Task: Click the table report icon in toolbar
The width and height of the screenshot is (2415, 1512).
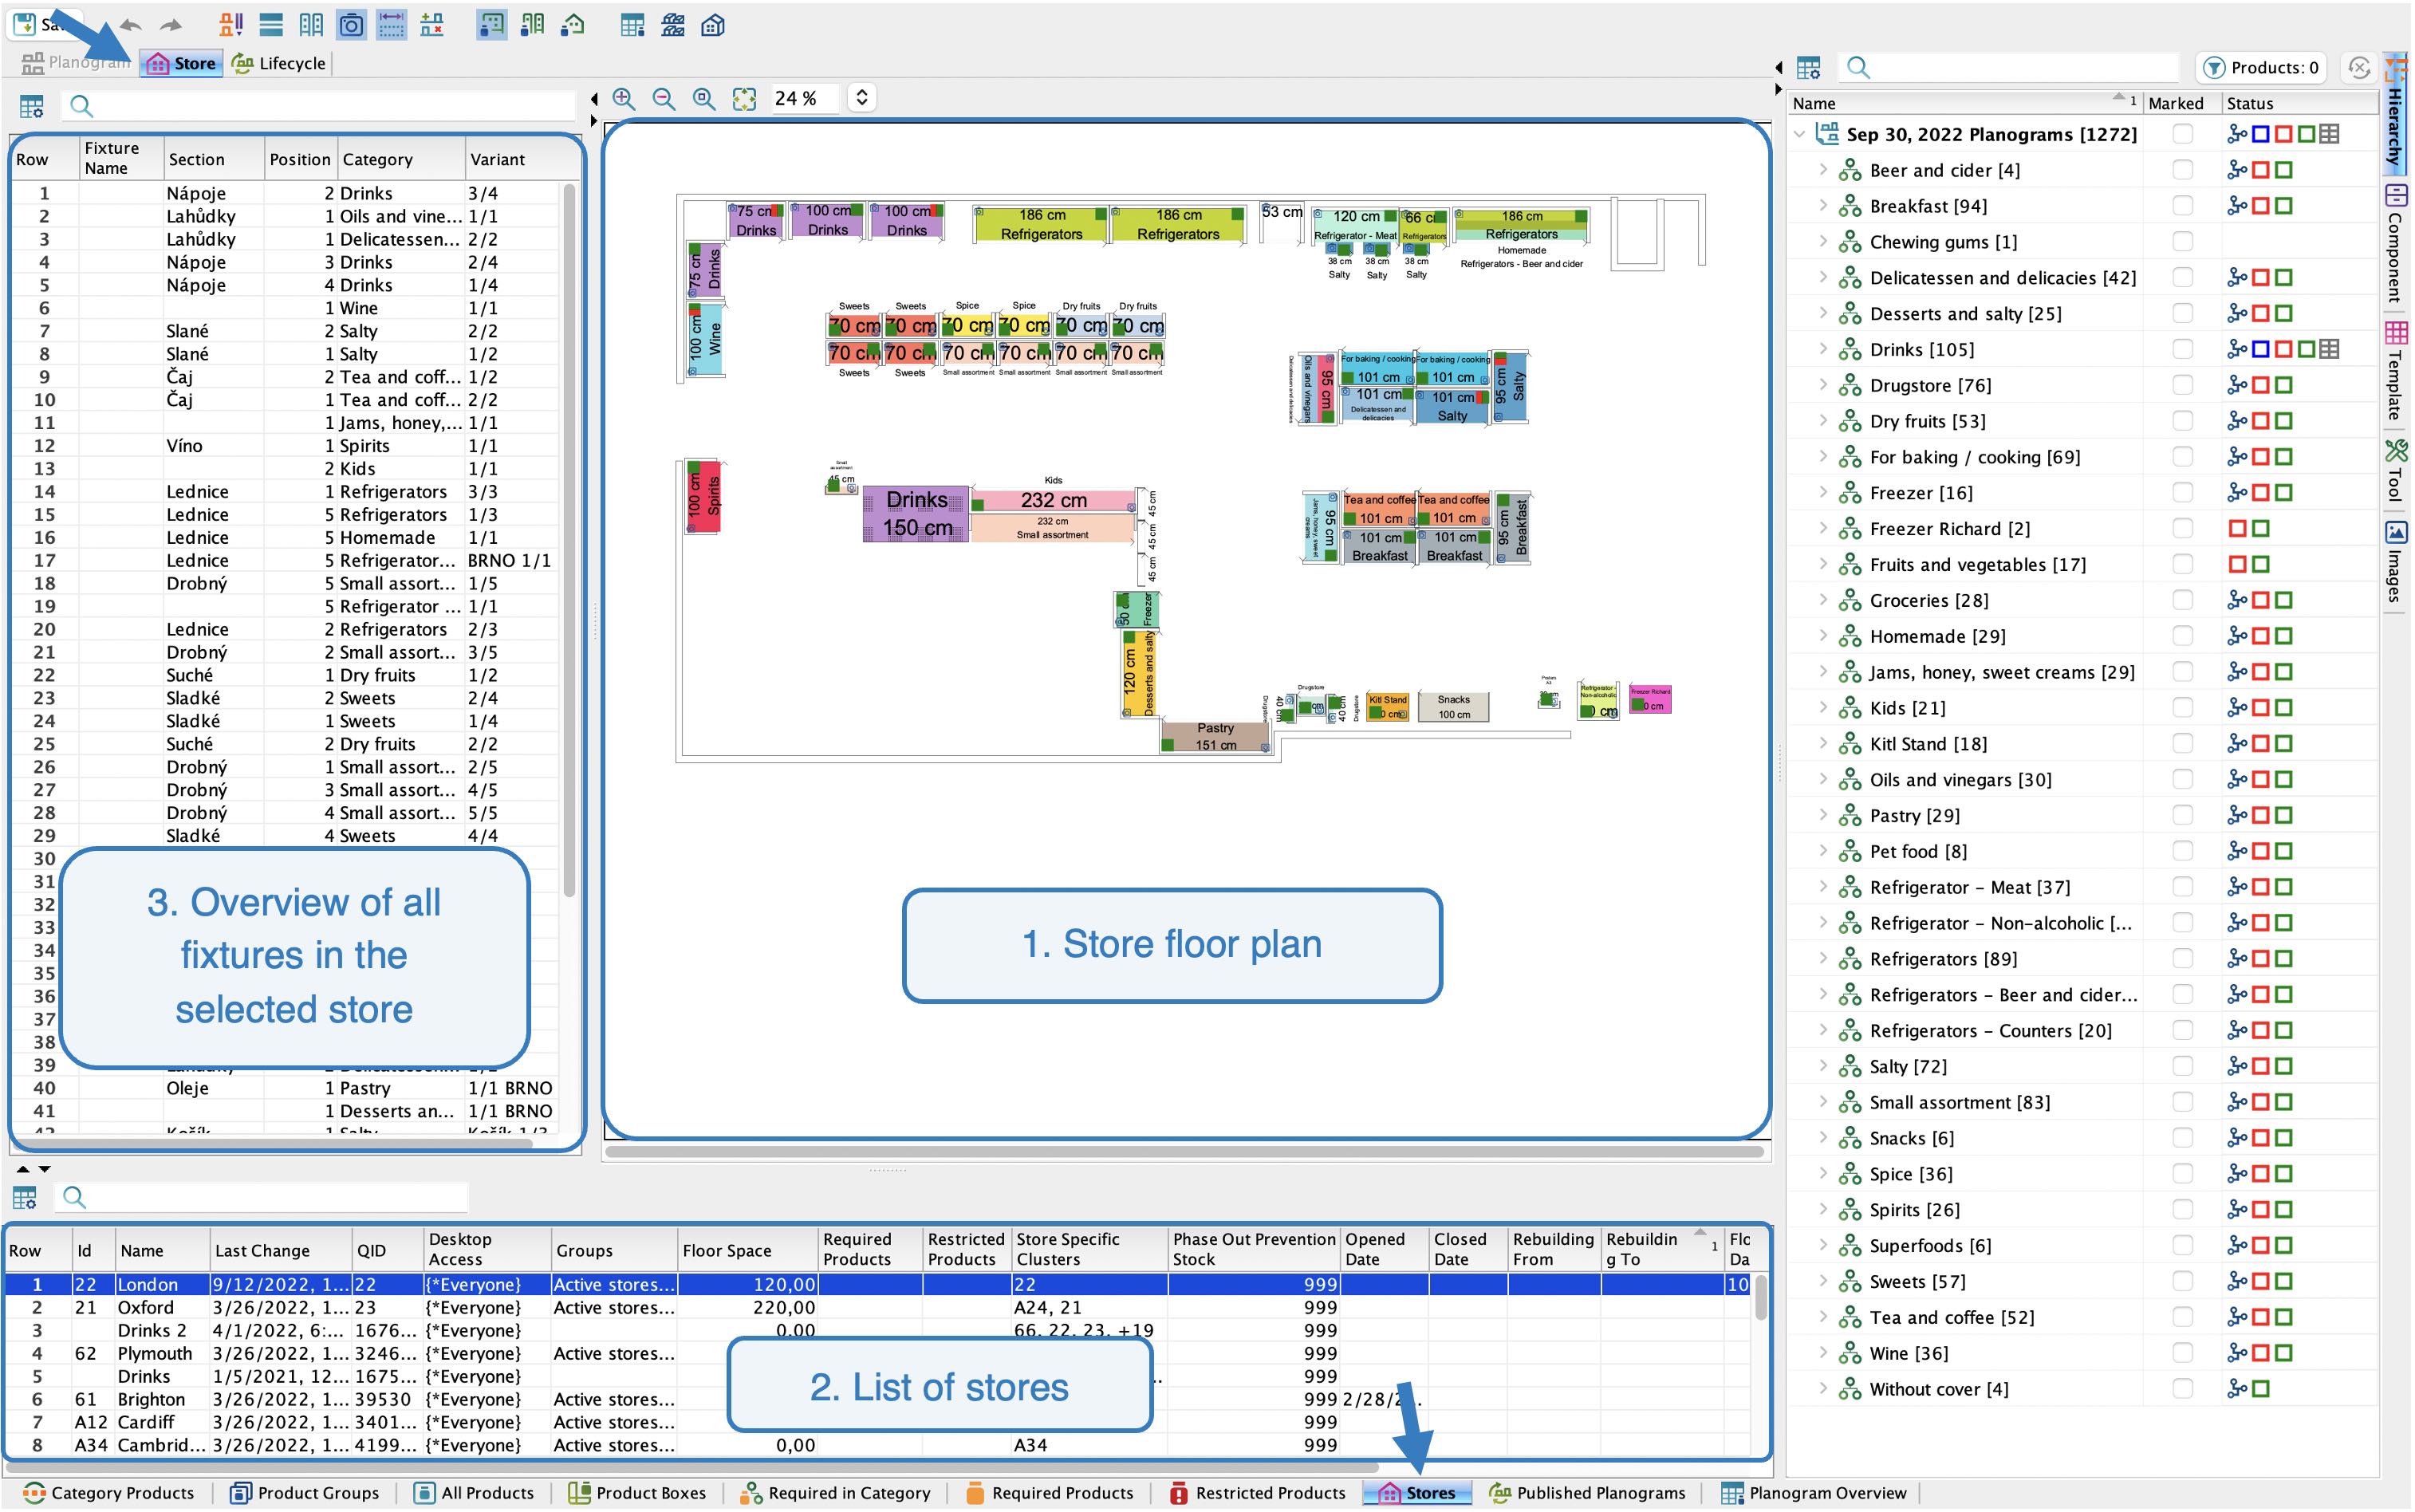Action: pos(632,25)
